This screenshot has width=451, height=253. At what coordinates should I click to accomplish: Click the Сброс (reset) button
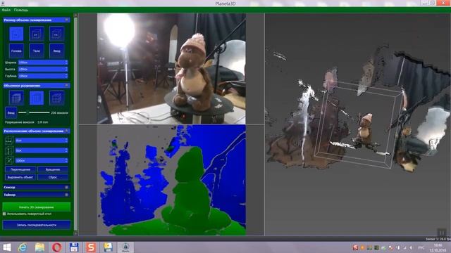point(53,177)
